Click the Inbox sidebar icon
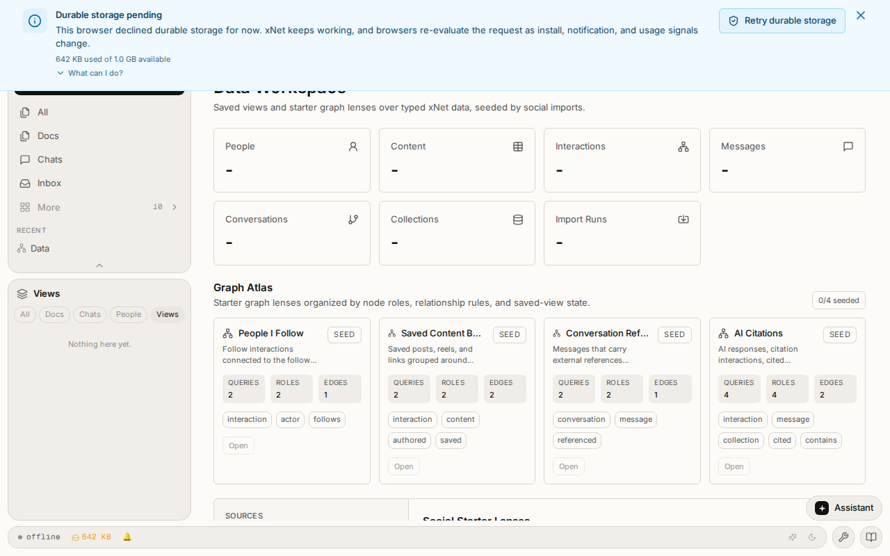The height and width of the screenshot is (556, 890). [x=25, y=183]
